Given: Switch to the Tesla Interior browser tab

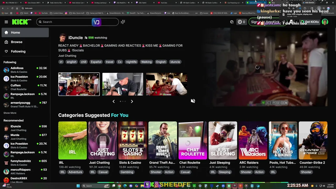Looking at the screenshot, I should (x=56, y=3).
